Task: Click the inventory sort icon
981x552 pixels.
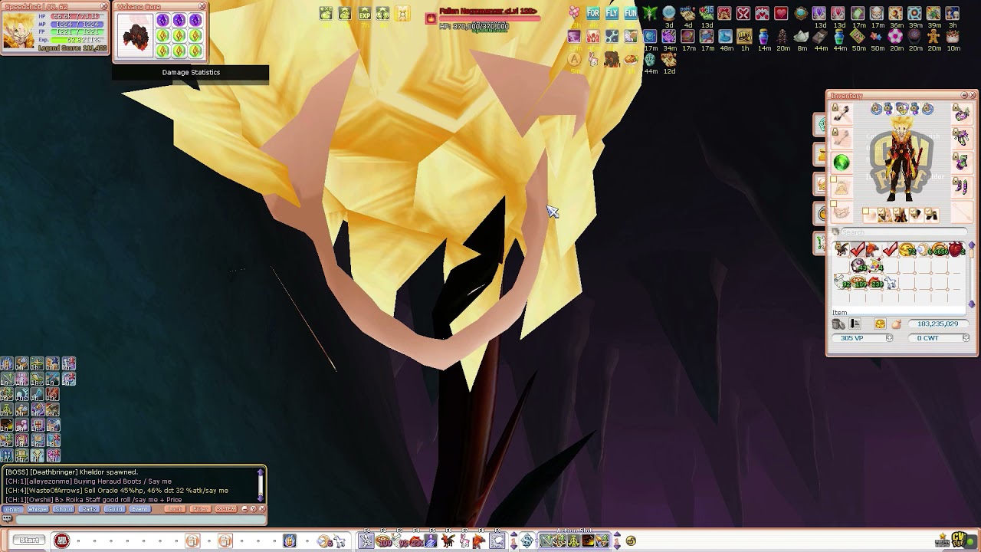Action: point(855,324)
